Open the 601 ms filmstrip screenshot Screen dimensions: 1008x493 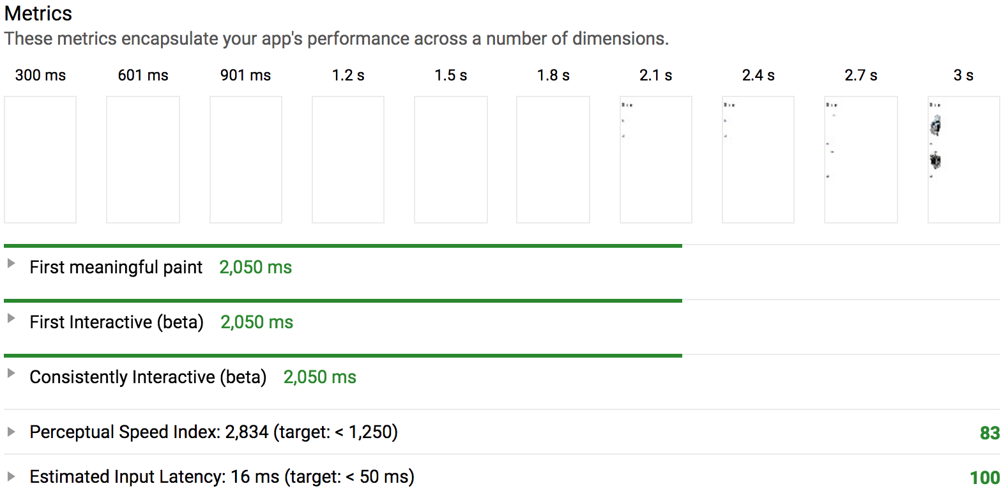(x=143, y=160)
